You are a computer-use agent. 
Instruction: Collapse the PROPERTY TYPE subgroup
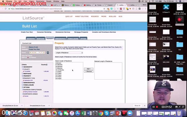pyautogui.click(x=23, y=78)
